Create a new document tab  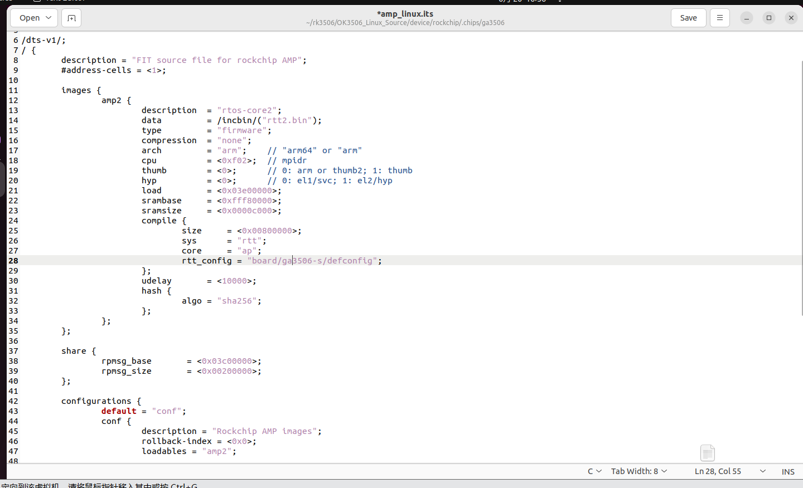click(71, 18)
